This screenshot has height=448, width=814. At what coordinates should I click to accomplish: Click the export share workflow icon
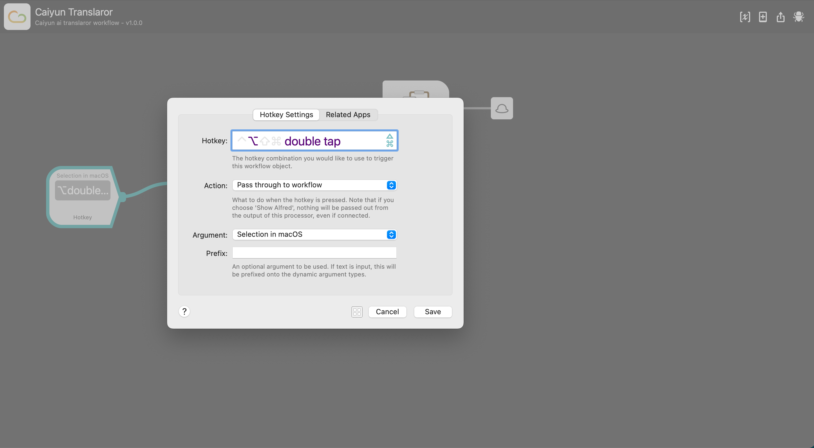(780, 17)
